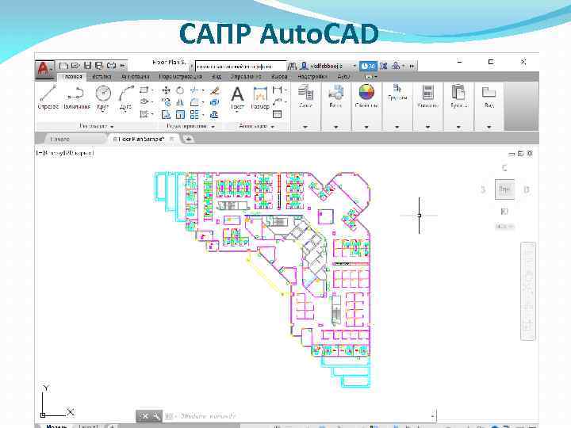Switch to the View (Вид) ribbon tab
The image size is (571, 428).
(217, 76)
